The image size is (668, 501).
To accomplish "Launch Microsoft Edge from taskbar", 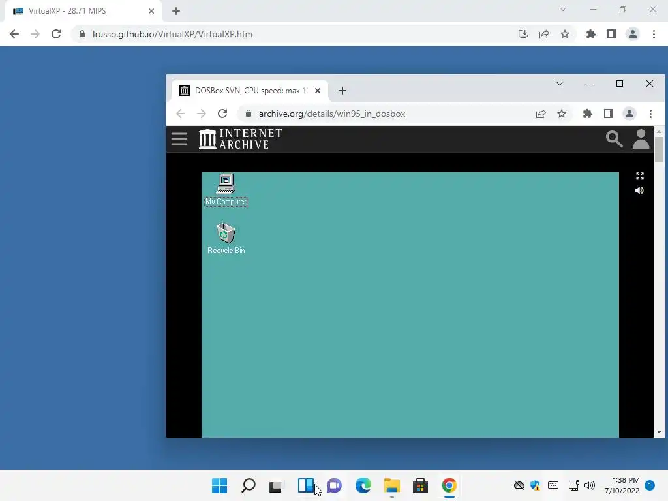I will pyautogui.click(x=363, y=485).
